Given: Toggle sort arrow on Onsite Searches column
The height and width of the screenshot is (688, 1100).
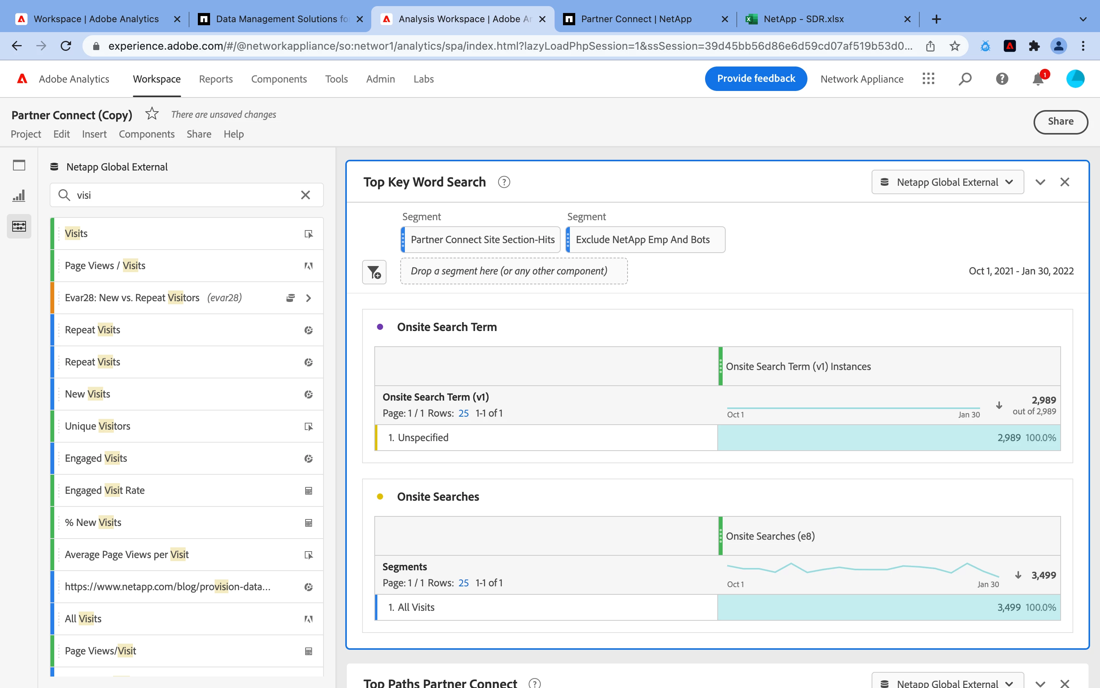Looking at the screenshot, I should (x=1018, y=575).
